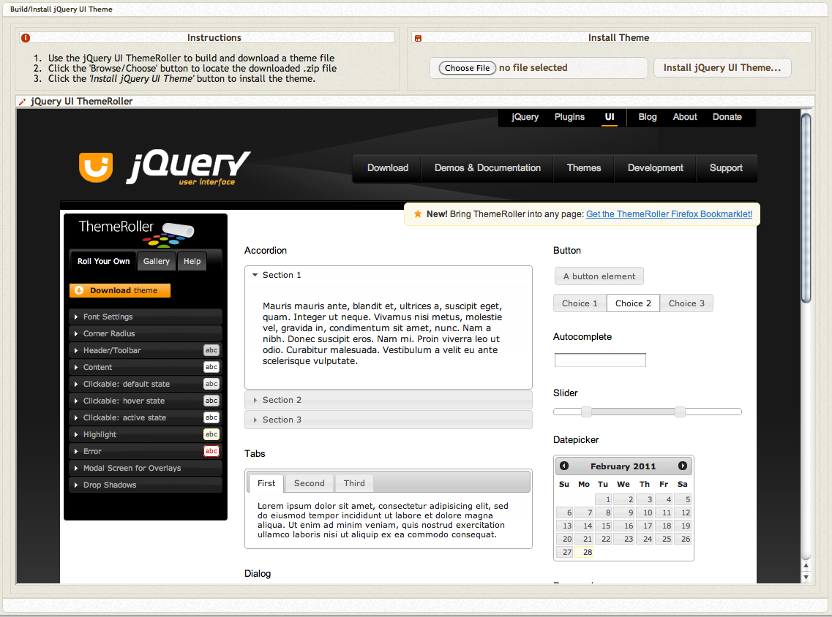Expand Header/Toolbar settings
832x617 pixels.
(146, 350)
